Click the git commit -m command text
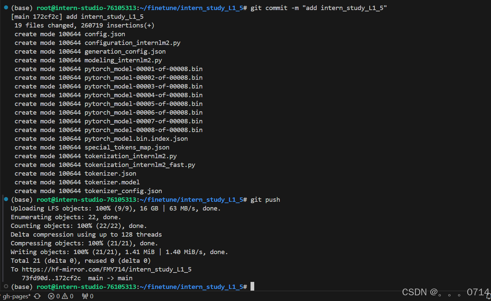The width and height of the screenshot is (491, 301). coord(319,8)
